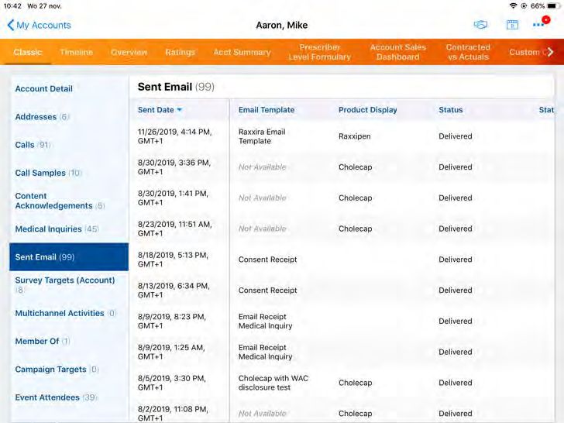The height and width of the screenshot is (423, 564).
Task: Open the Cholecap with WAC disclosure test email
Action: tap(273, 383)
